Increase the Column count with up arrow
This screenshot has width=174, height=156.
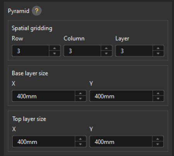(106, 48)
